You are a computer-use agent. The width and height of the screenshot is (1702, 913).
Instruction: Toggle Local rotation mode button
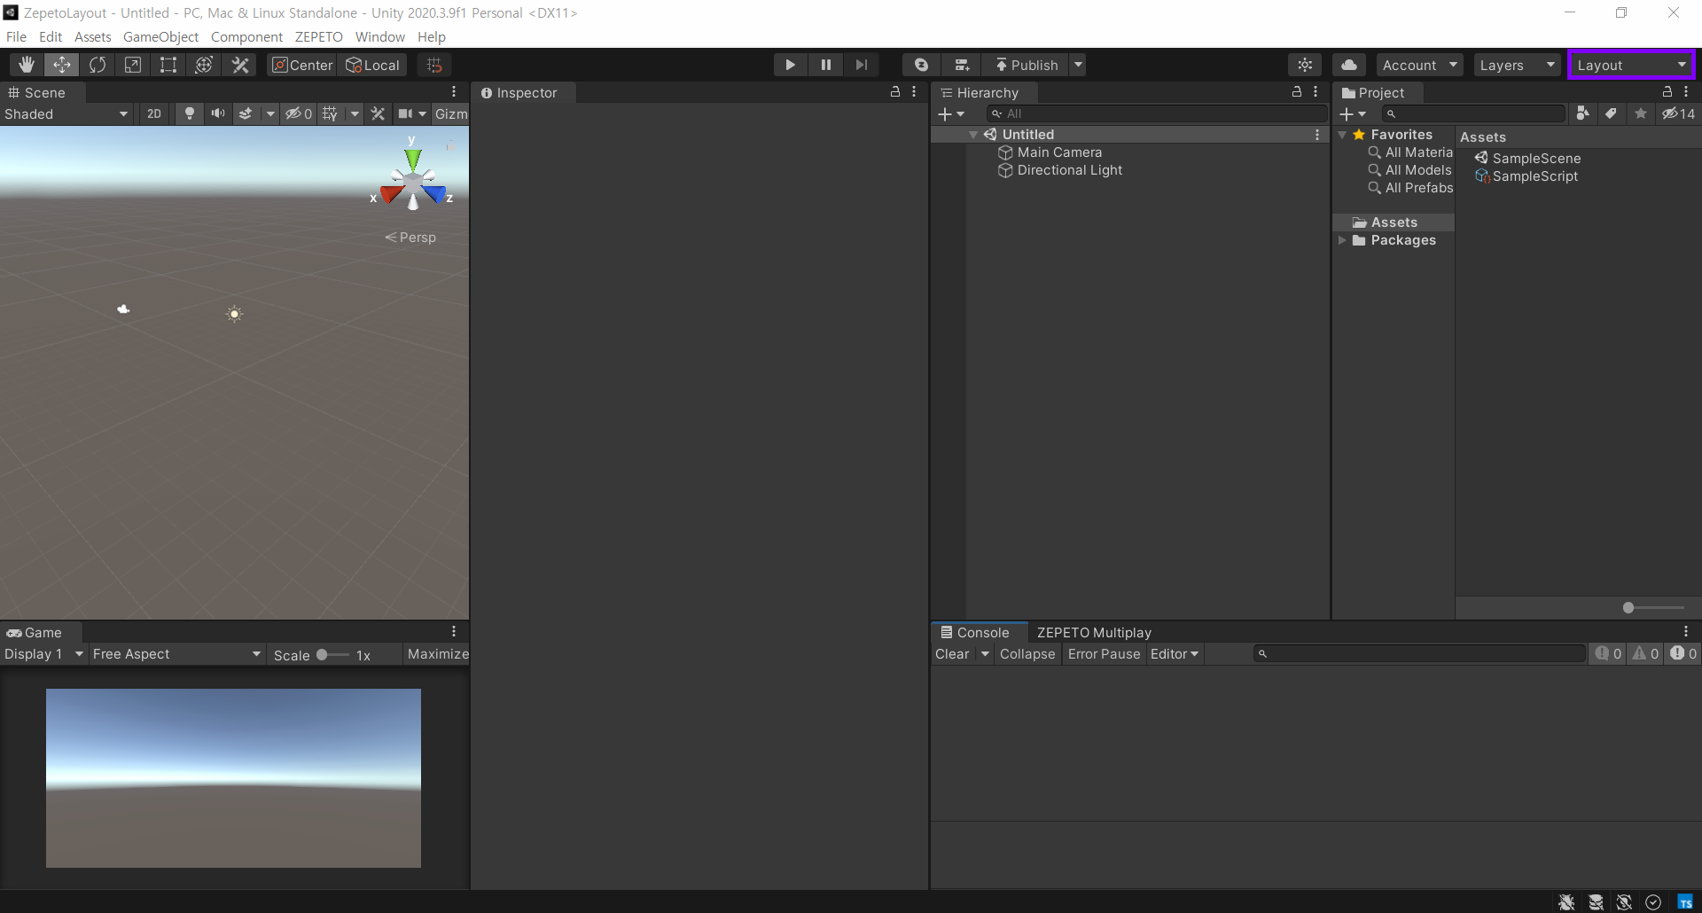373,65
